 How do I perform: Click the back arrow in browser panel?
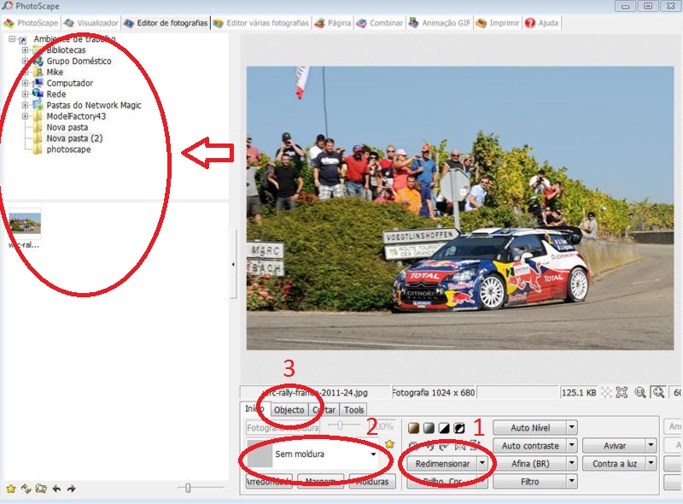click(56, 489)
